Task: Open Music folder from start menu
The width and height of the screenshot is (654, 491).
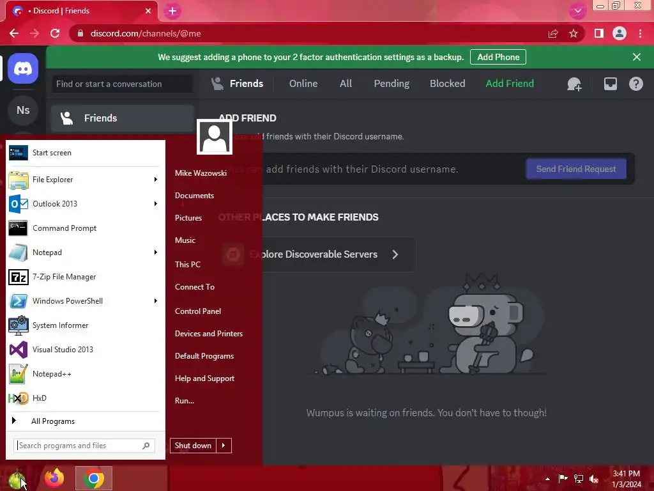Action: (x=185, y=240)
